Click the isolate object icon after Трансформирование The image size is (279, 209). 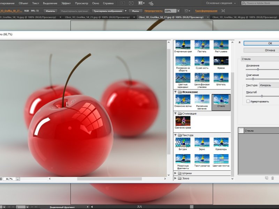pos(223,11)
